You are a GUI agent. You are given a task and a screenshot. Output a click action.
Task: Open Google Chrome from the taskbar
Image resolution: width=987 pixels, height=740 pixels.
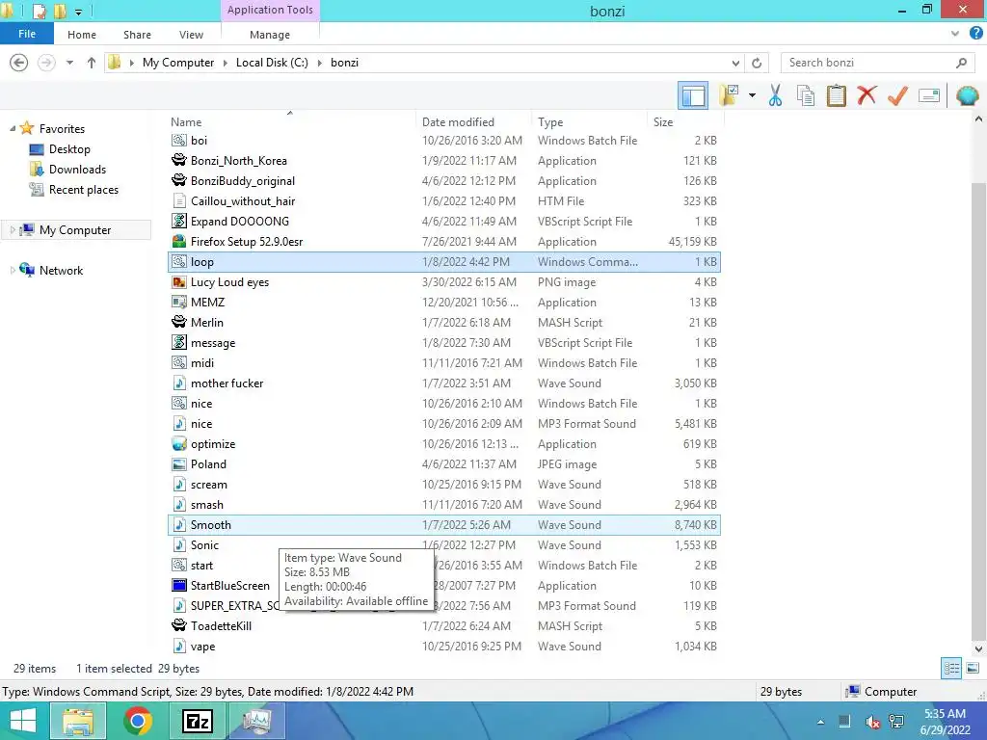[x=138, y=721]
